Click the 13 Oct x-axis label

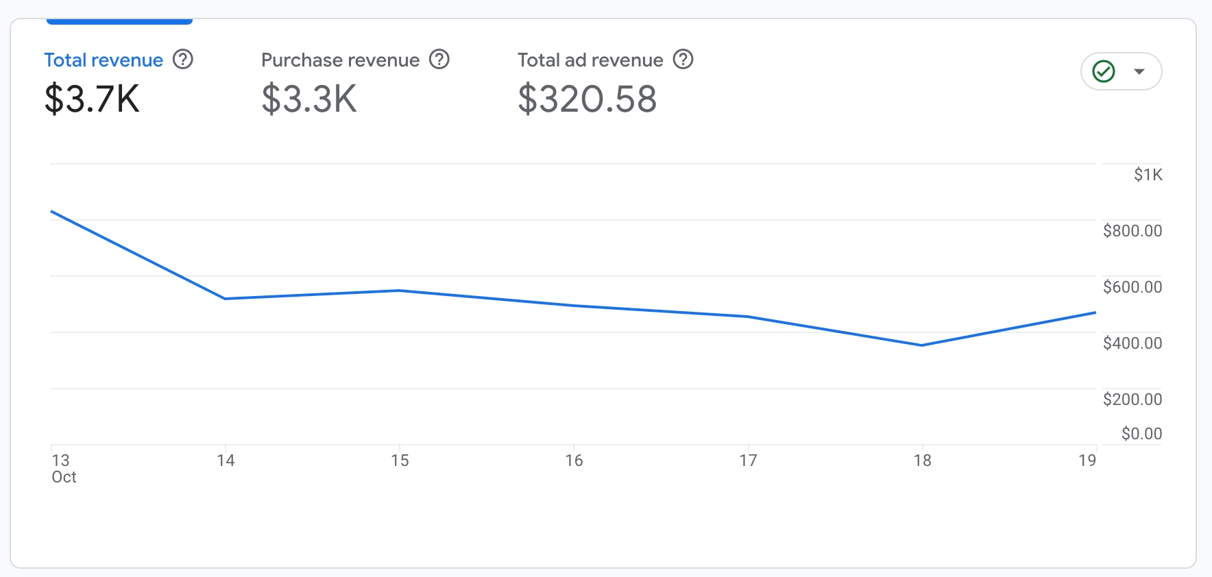pos(63,468)
